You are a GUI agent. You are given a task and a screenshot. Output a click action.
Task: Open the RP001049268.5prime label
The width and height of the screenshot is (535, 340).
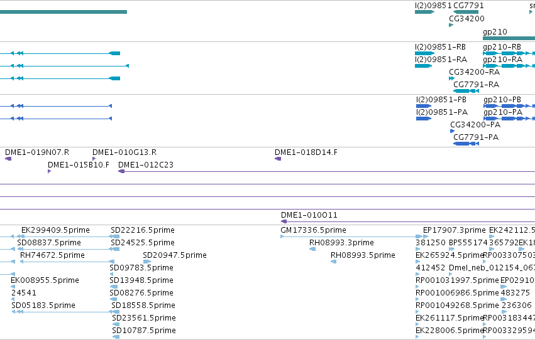[457, 305]
